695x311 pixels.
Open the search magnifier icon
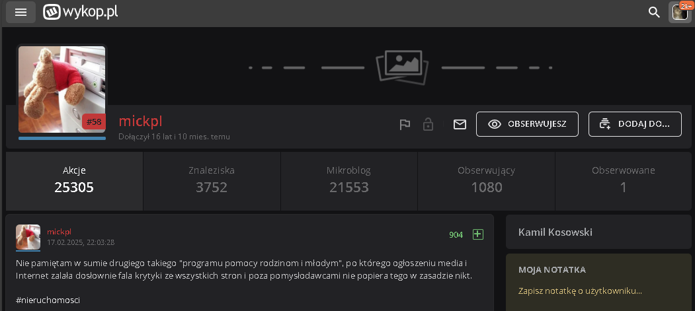coord(654,12)
